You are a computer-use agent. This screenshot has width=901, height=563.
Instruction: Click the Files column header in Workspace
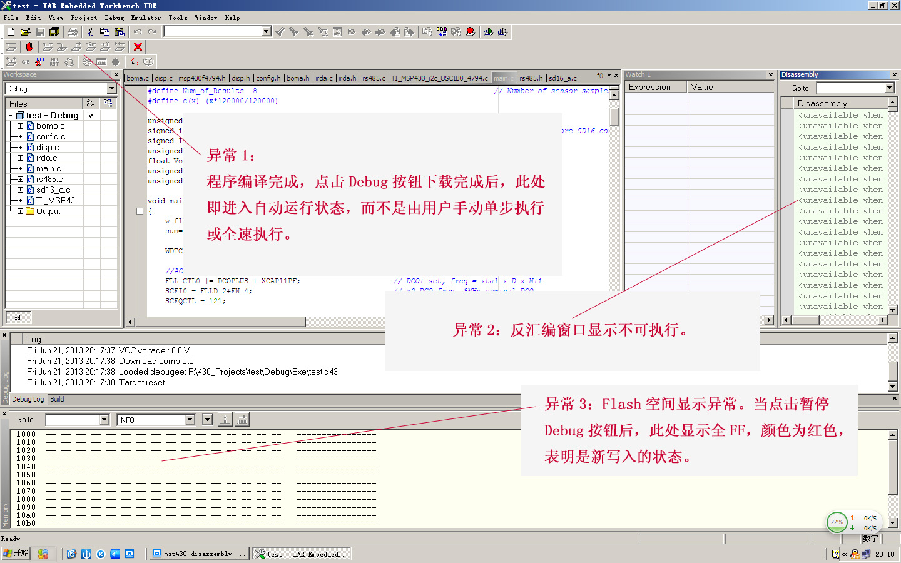click(44, 104)
